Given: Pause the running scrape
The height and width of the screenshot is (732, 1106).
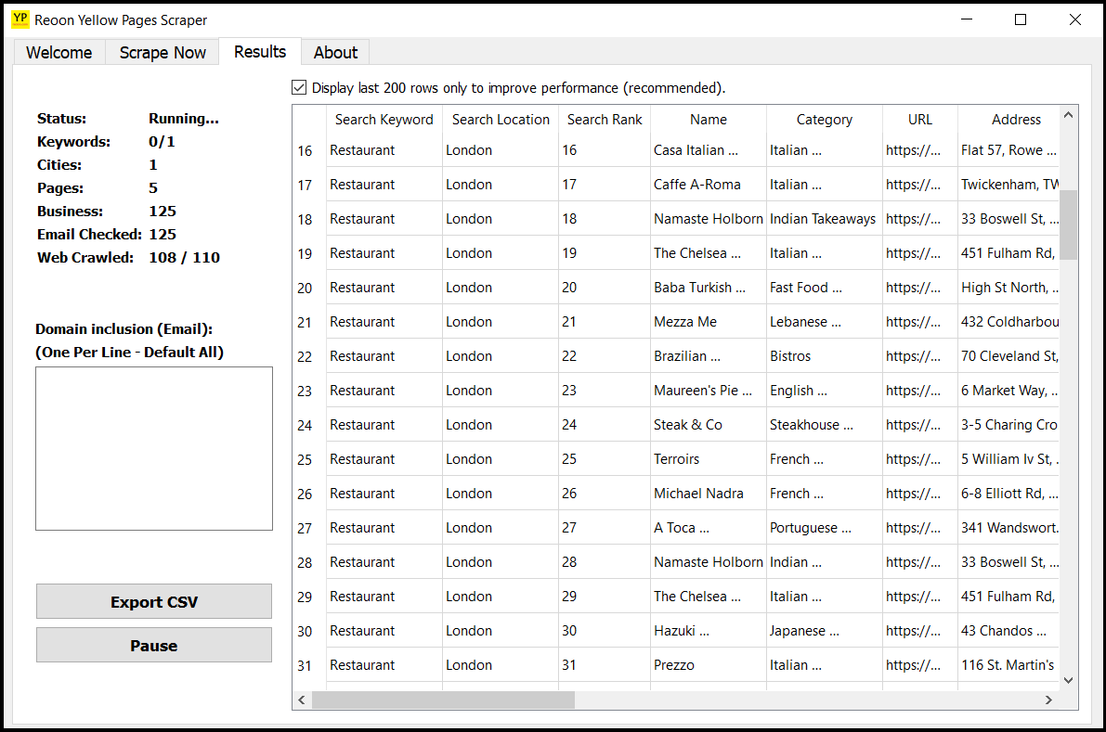Looking at the screenshot, I should (x=154, y=646).
